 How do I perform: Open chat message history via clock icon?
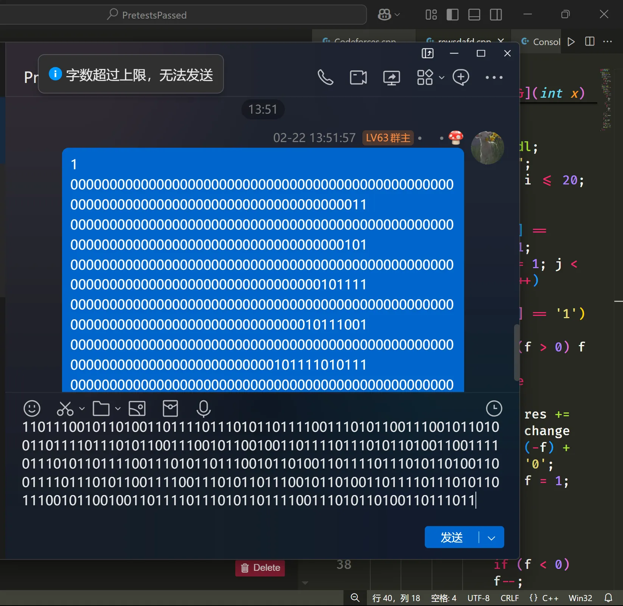(494, 409)
